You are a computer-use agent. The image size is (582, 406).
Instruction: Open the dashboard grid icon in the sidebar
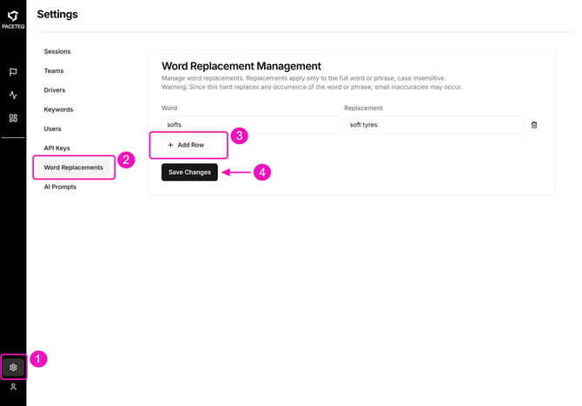coord(13,118)
